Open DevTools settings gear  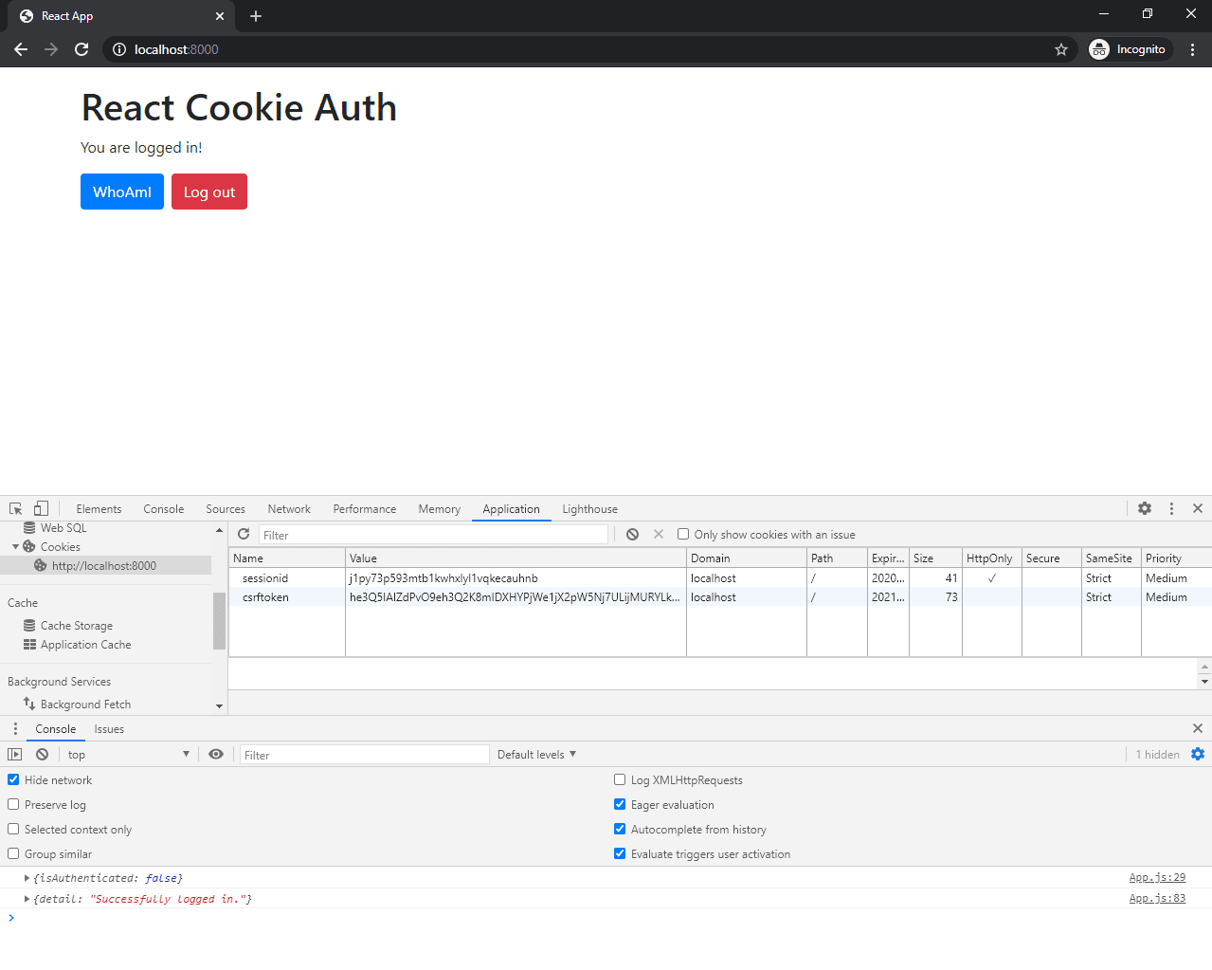coord(1145,508)
